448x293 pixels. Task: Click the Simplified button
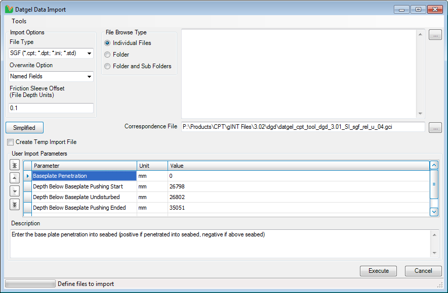[x=24, y=128]
